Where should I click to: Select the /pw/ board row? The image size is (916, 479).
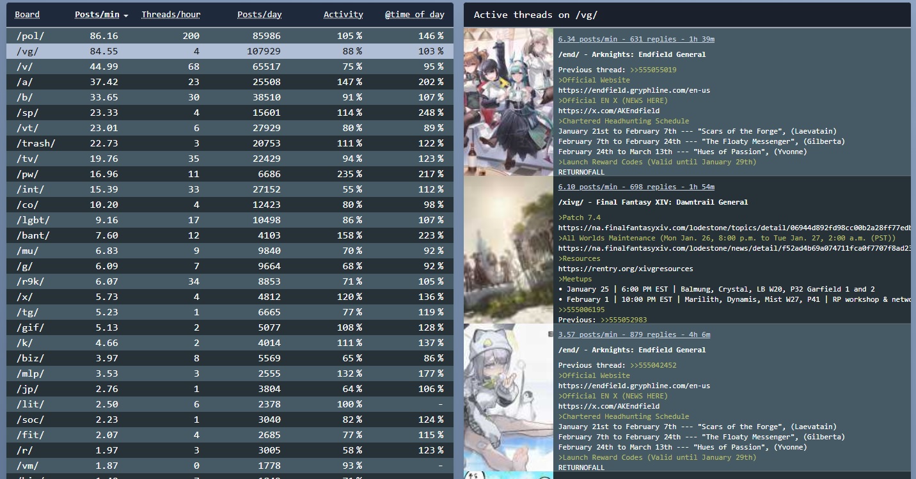click(x=230, y=174)
